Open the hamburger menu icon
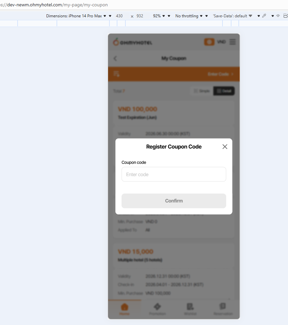288x325 pixels. click(x=232, y=42)
